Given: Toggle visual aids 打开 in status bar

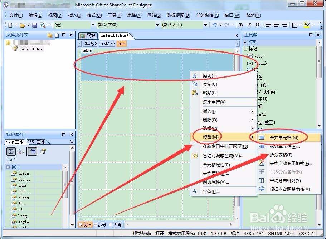Looking at the screenshot, I should pos(160,233).
